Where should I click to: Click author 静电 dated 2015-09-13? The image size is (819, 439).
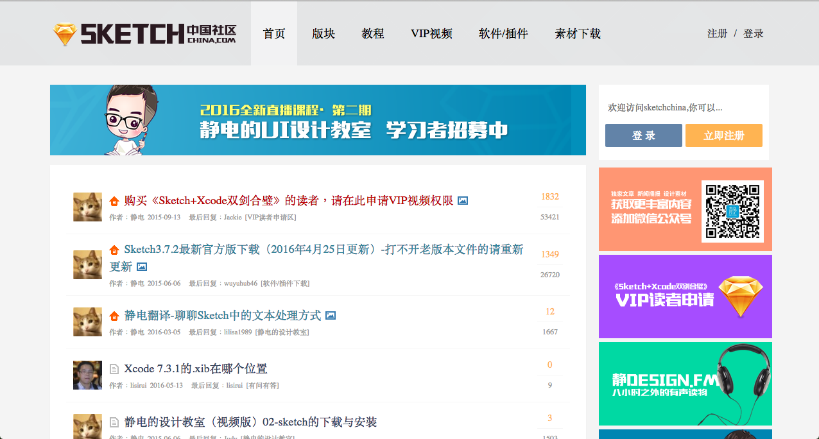[x=137, y=217]
